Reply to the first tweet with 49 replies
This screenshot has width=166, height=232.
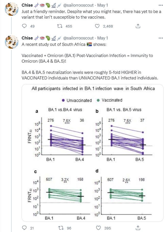click(x=24, y=26)
